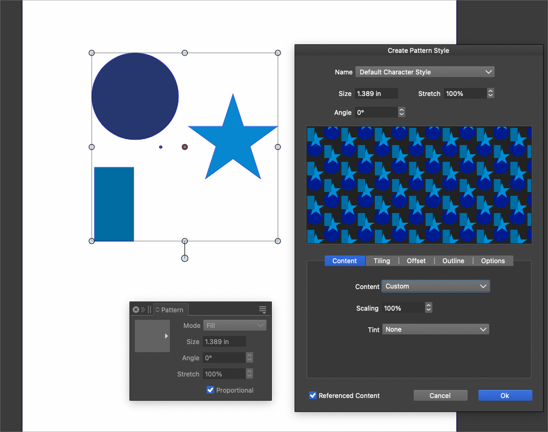Click the rotation handle below the selection
Image resolution: width=548 pixels, height=432 pixels.
pos(184,258)
